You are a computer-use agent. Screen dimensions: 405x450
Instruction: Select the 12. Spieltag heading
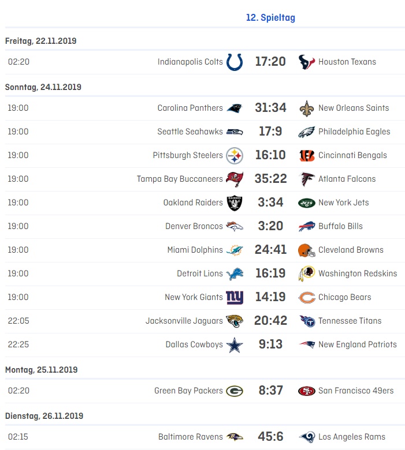pyautogui.click(x=270, y=18)
